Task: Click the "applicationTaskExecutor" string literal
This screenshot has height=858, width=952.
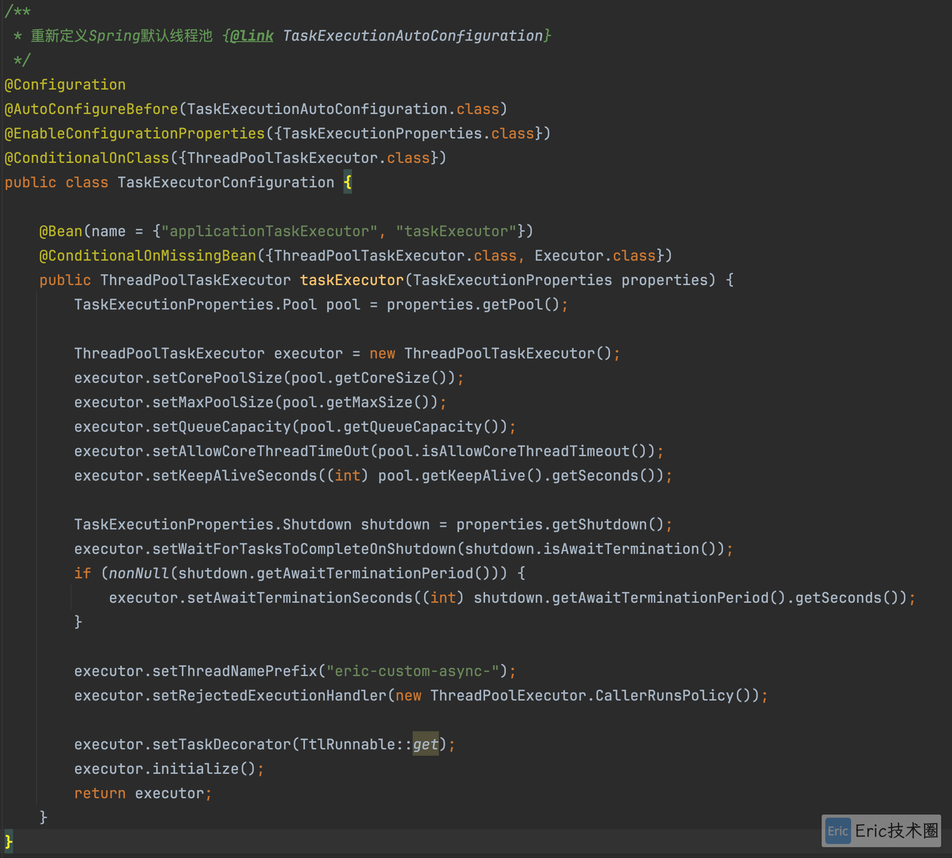Action: 269,232
